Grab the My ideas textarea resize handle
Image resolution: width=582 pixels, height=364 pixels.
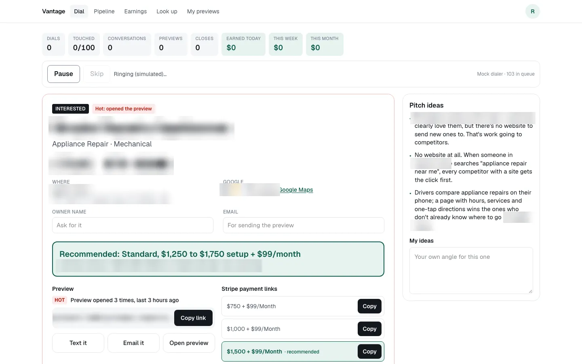click(x=530, y=291)
